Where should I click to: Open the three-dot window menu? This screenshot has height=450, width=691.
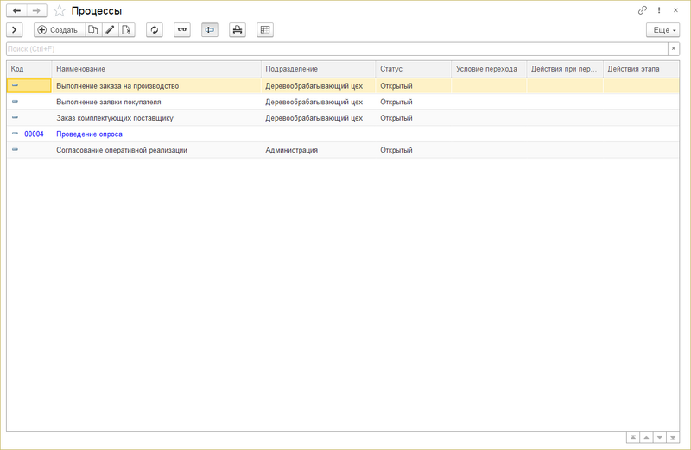[x=659, y=10]
